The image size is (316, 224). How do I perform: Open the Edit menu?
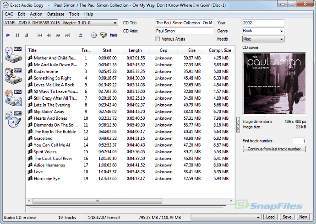(x=22, y=14)
